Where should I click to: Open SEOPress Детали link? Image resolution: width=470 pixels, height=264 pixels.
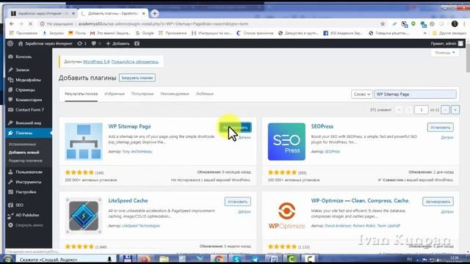pyautogui.click(x=447, y=138)
